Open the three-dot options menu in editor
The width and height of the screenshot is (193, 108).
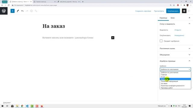coord(189,11)
